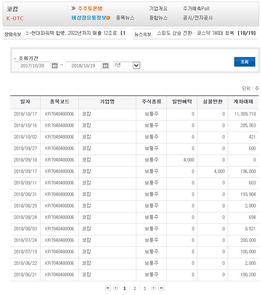The width and height of the screenshot is (261, 295).
Task: Open 비상장유통정보 menu item
Action: pos(89,18)
